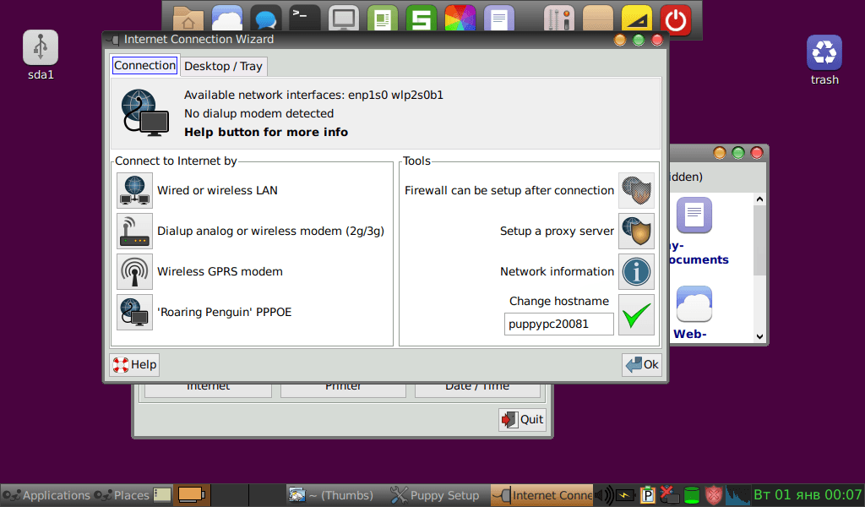The height and width of the screenshot is (507, 865).
Task: Launch the terminal icon in the top dock
Action: [x=304, y=19]
